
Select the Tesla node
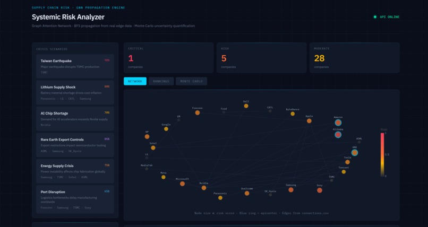pyautogui.click(x=347, y=162)
